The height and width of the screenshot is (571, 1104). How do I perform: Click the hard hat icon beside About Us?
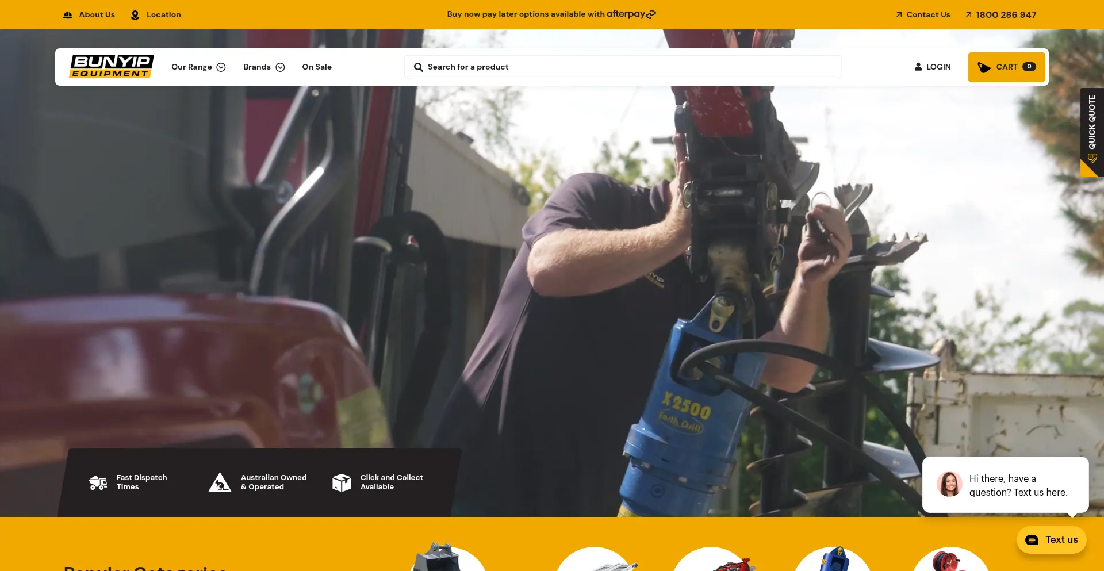click(68, 14)
